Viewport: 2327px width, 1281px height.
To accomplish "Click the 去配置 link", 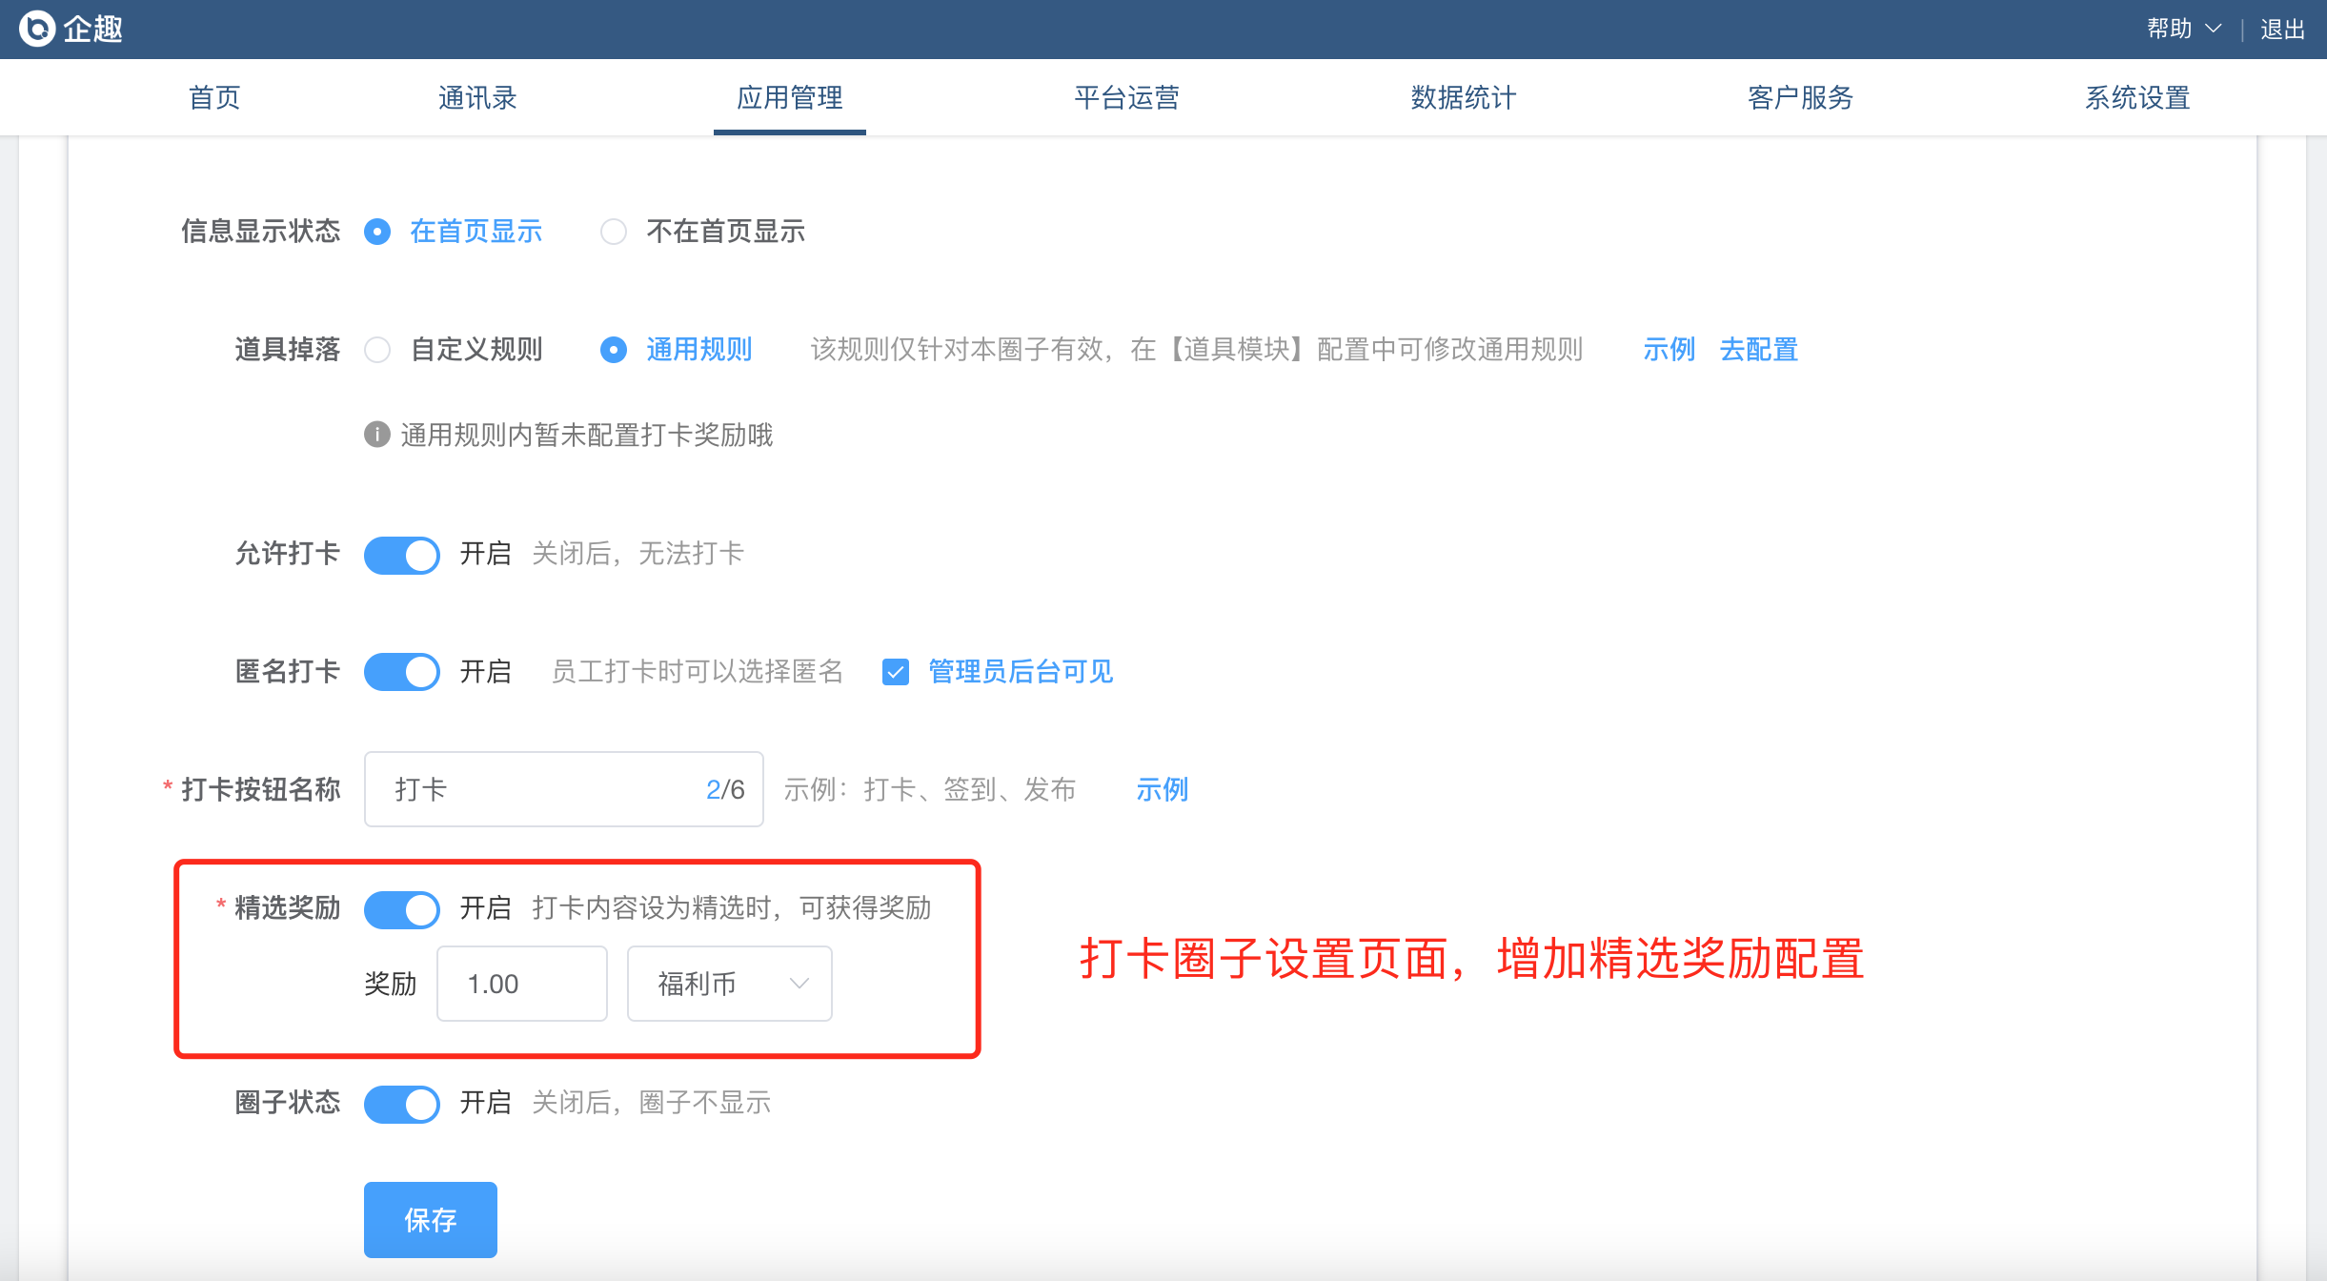I will coord(1758,350).
